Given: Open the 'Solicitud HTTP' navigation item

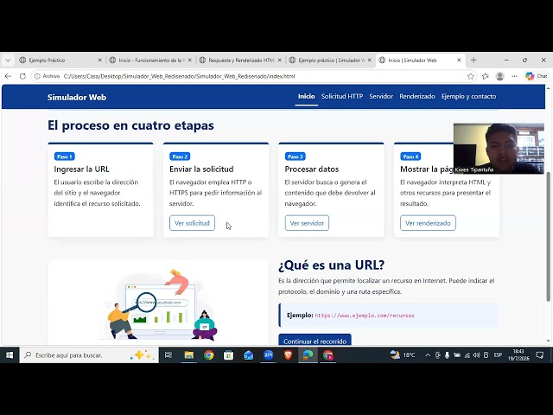Looking at the screenshot, I should click(342, 96).
